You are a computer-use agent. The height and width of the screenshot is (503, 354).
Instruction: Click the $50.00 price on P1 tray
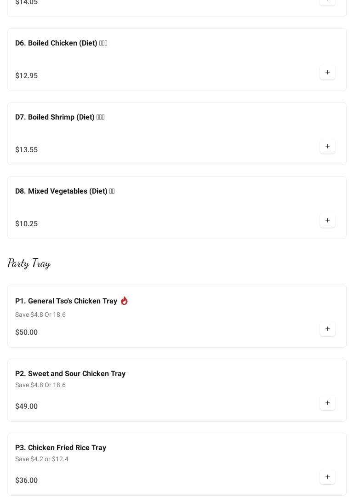26,332
